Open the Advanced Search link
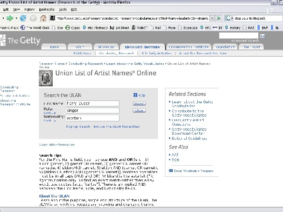Image resolution: width=283 pixels, height=212 pixels. click(x=245, y=40)
